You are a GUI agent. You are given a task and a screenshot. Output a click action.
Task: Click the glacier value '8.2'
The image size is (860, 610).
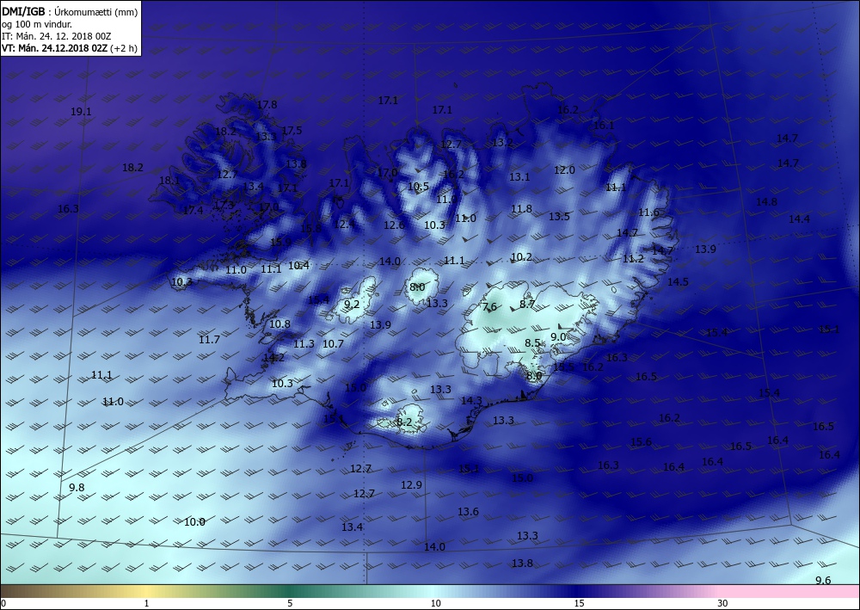403,422
